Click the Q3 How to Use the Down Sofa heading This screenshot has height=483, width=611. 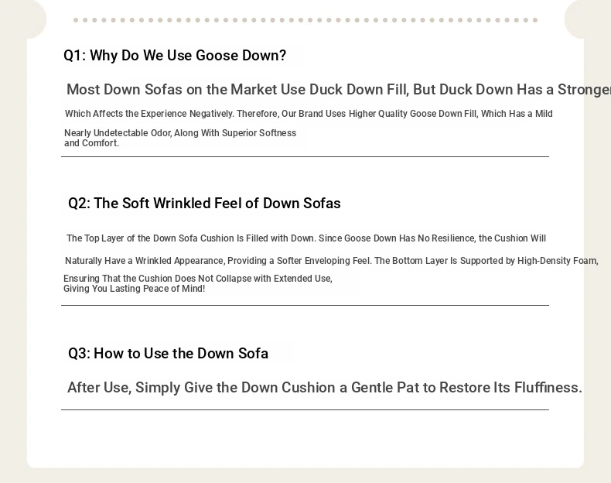tap(168, 353)
